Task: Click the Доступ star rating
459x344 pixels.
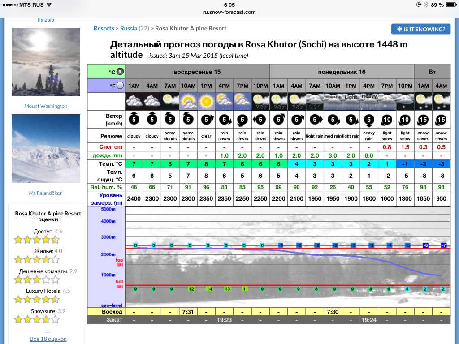Action: point(37,240)
